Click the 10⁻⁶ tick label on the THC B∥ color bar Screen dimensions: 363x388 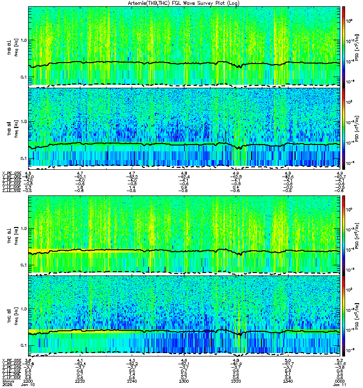tap(349, 350)
